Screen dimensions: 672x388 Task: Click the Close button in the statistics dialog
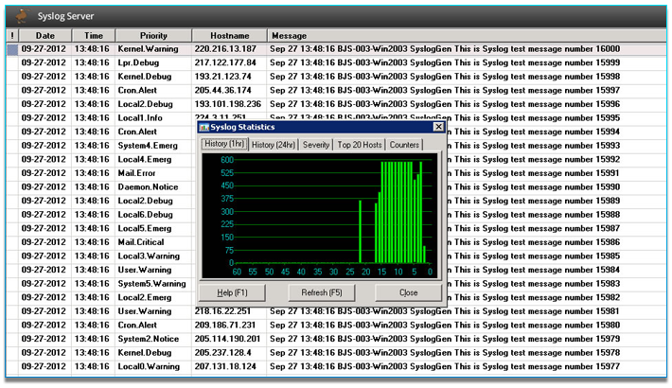[x=408, y=292]
